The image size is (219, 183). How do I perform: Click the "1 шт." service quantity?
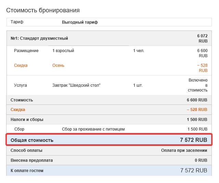click(138, 85)
